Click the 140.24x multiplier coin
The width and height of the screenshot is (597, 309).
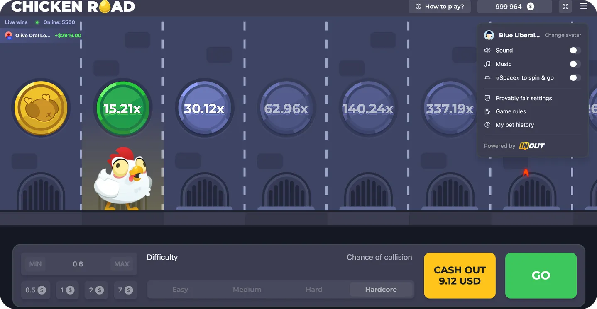[368, 108]
